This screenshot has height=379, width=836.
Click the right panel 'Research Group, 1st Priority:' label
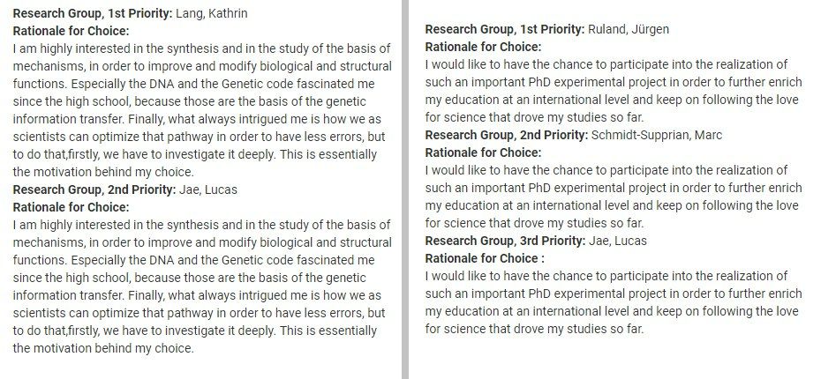[x=505, y=29]
